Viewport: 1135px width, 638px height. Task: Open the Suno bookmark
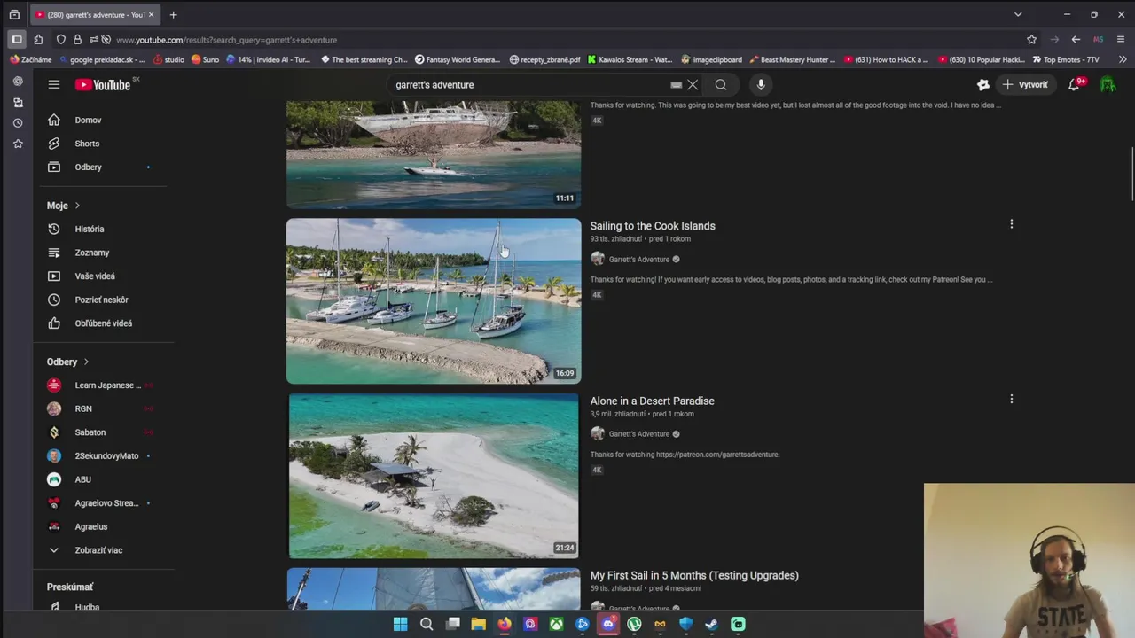[205, 59]
